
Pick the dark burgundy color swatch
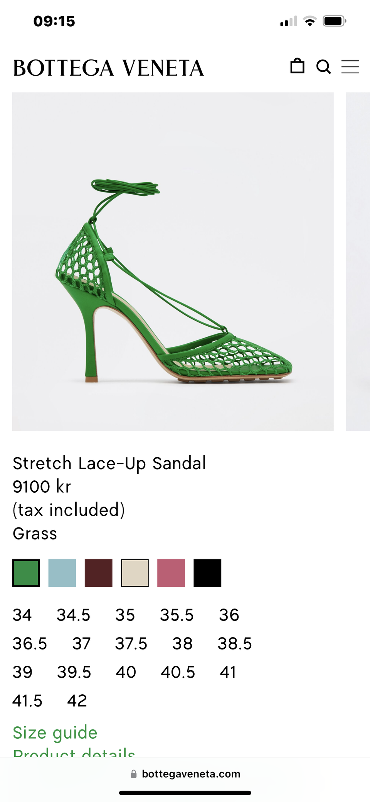pyautogui.click(x=98, y=573)
